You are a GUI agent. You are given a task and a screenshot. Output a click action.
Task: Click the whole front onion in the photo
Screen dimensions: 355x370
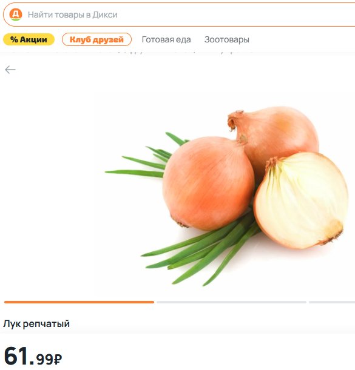208,183
